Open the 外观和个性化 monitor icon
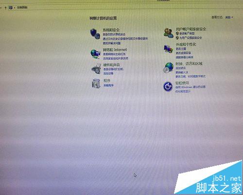Screen dimensions: 243x195 pos(168,49)
